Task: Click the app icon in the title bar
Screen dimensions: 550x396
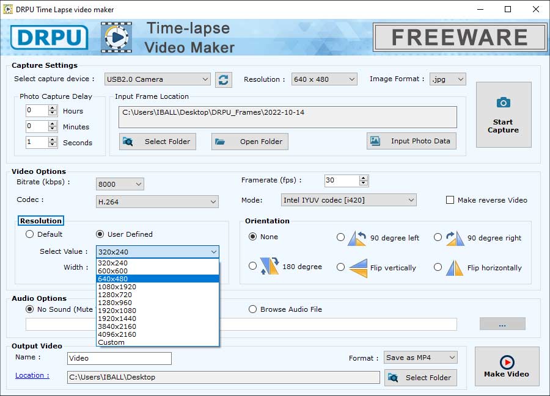Action: (x=8, y=9)
